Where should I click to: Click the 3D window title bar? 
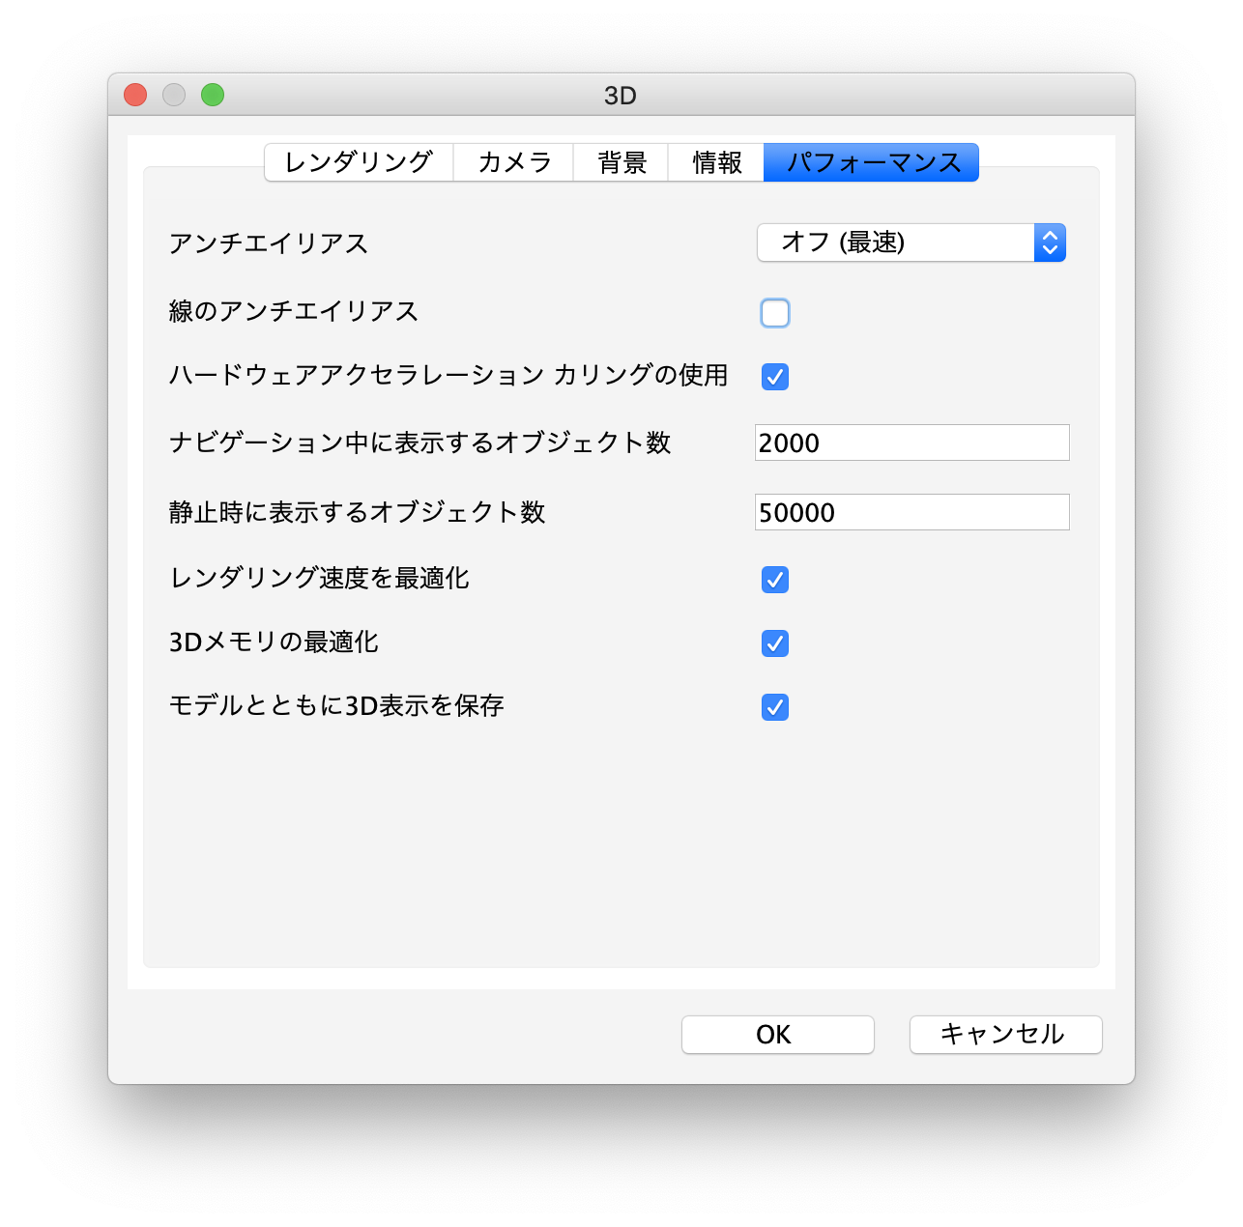click(x=621, y=95)
